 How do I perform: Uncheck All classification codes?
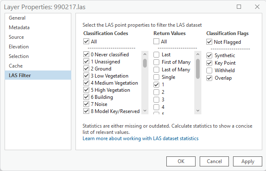point(86,42)
